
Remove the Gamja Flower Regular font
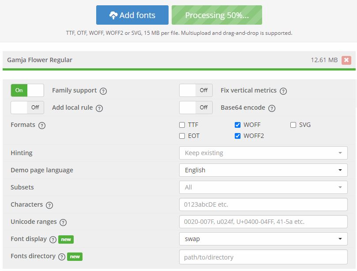(346, 60)
